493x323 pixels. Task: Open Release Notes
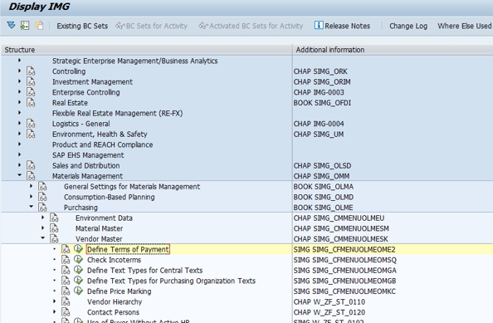[342, 26]
